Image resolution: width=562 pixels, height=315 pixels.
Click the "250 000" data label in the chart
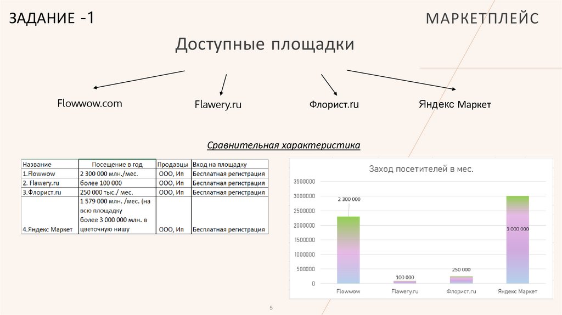point(461,269)
